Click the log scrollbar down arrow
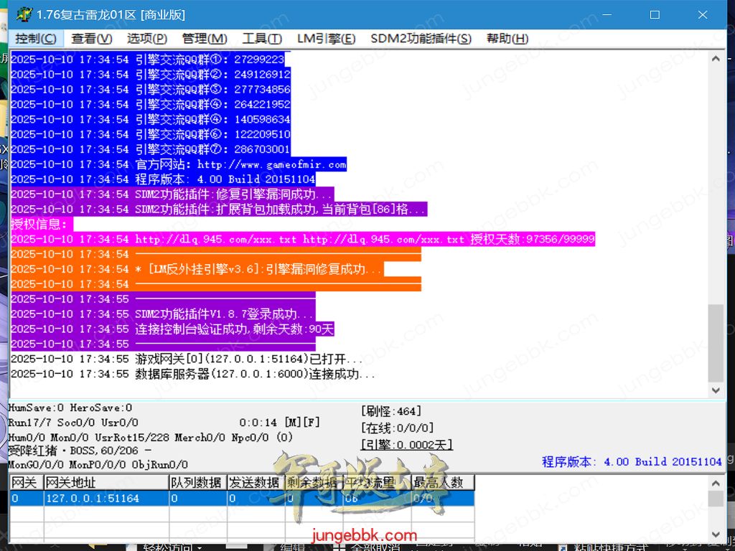735x551 pixels. (x=715, y=390)
